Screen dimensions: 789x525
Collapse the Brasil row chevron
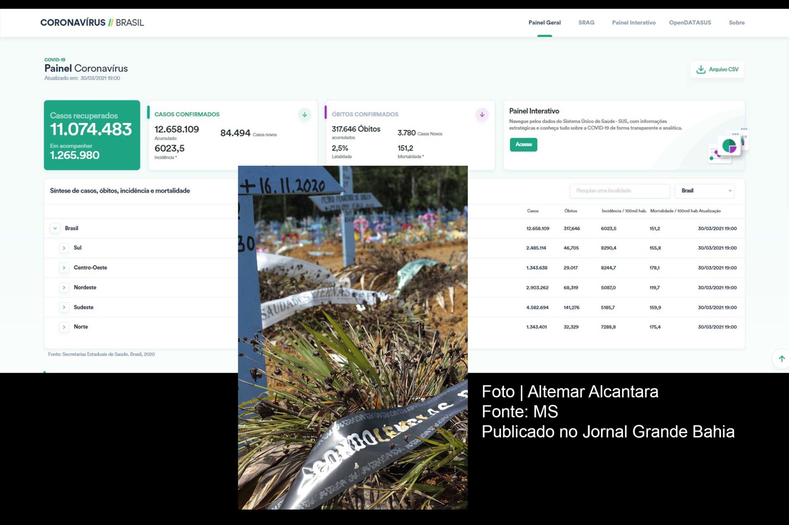(55, 228)
